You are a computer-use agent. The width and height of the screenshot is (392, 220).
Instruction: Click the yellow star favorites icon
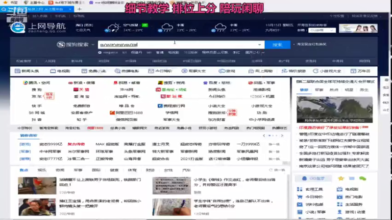tap(341, 178)
